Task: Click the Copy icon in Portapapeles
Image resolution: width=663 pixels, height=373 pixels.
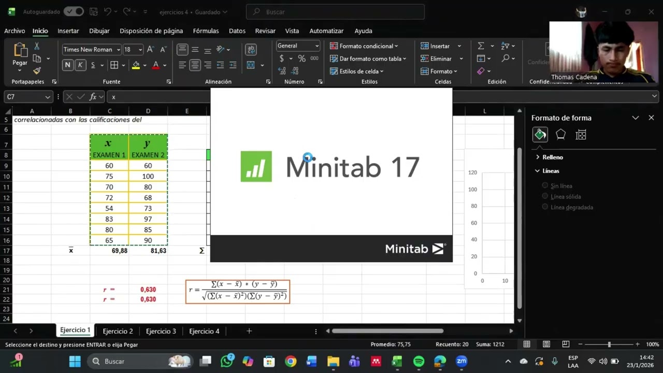Action: click(37, 59)
